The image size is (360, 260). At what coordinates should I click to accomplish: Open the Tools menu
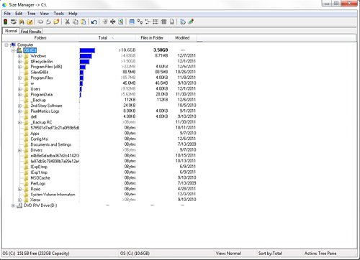click(59, 14)
